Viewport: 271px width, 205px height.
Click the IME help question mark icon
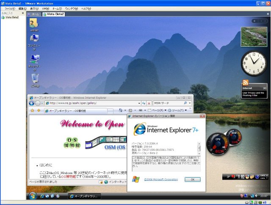[x=257, y=177]
